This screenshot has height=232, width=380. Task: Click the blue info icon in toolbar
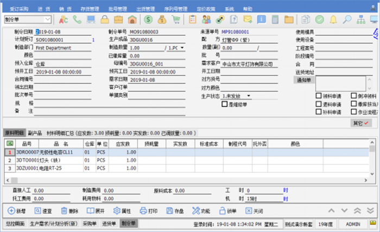(x=262, y=20)
